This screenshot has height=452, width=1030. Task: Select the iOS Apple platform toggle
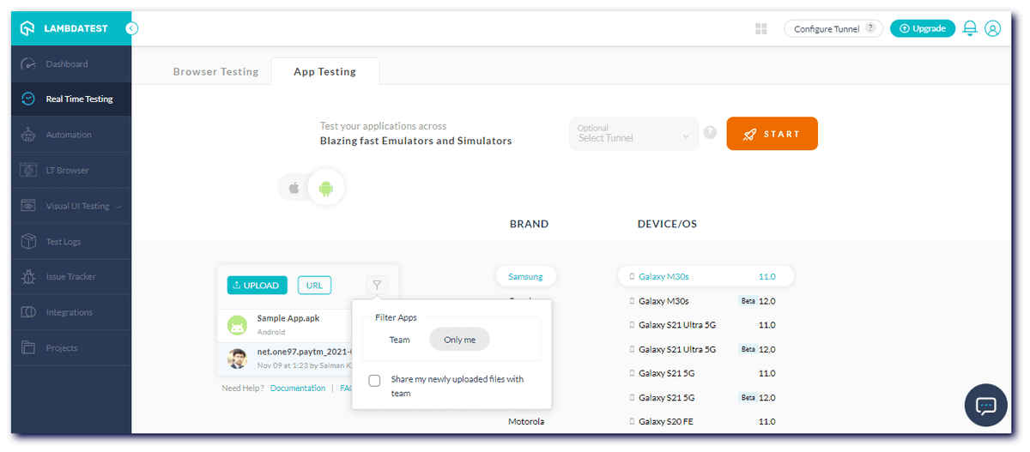[294, 188]
